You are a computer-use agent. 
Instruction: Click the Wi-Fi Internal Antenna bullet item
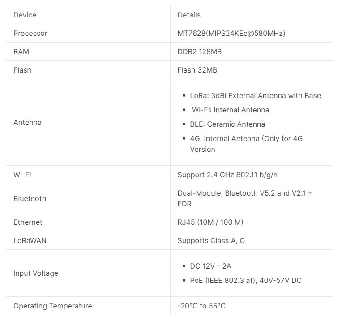(x=231, y=110)
